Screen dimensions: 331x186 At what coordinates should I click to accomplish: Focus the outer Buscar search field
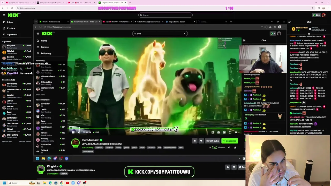(165, 15)
